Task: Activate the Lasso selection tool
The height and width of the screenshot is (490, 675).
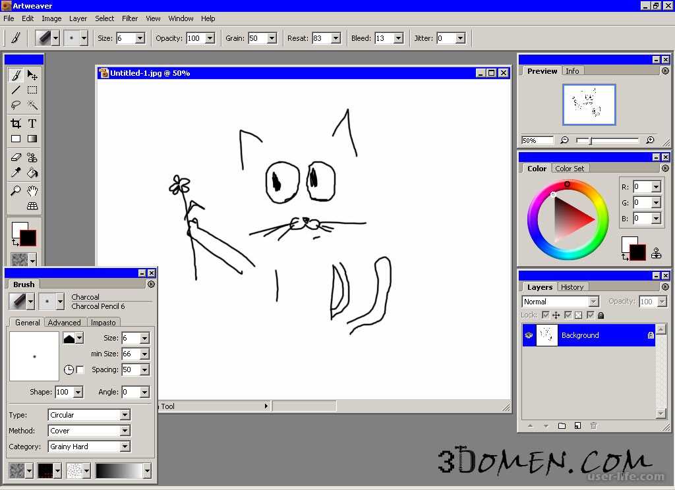Action: pyautogui.click(x=16, y=105)
